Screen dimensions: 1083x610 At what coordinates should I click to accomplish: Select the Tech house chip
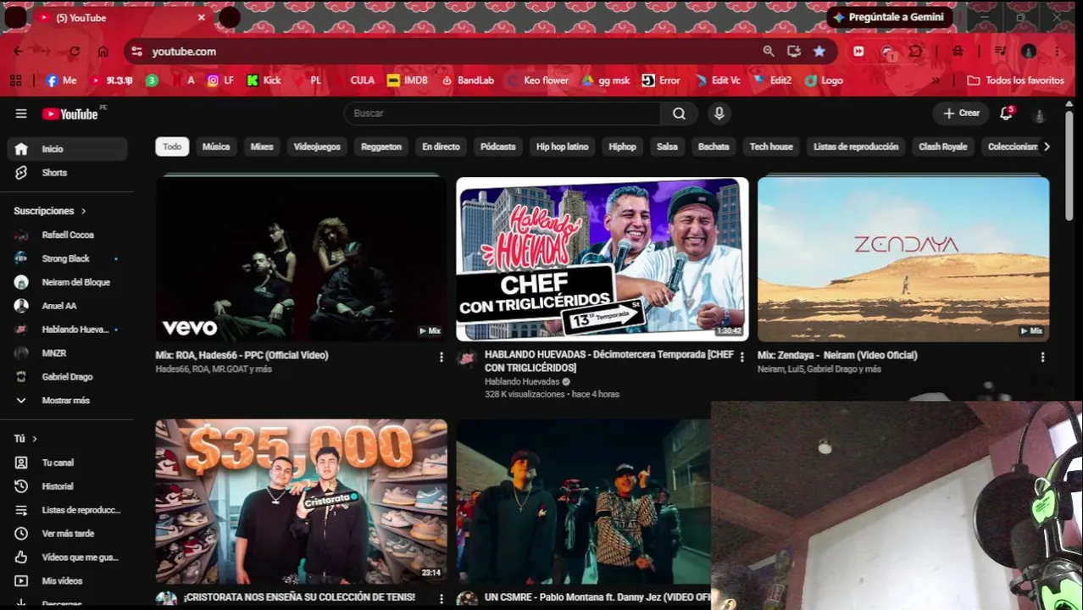(x=771, y=147)
